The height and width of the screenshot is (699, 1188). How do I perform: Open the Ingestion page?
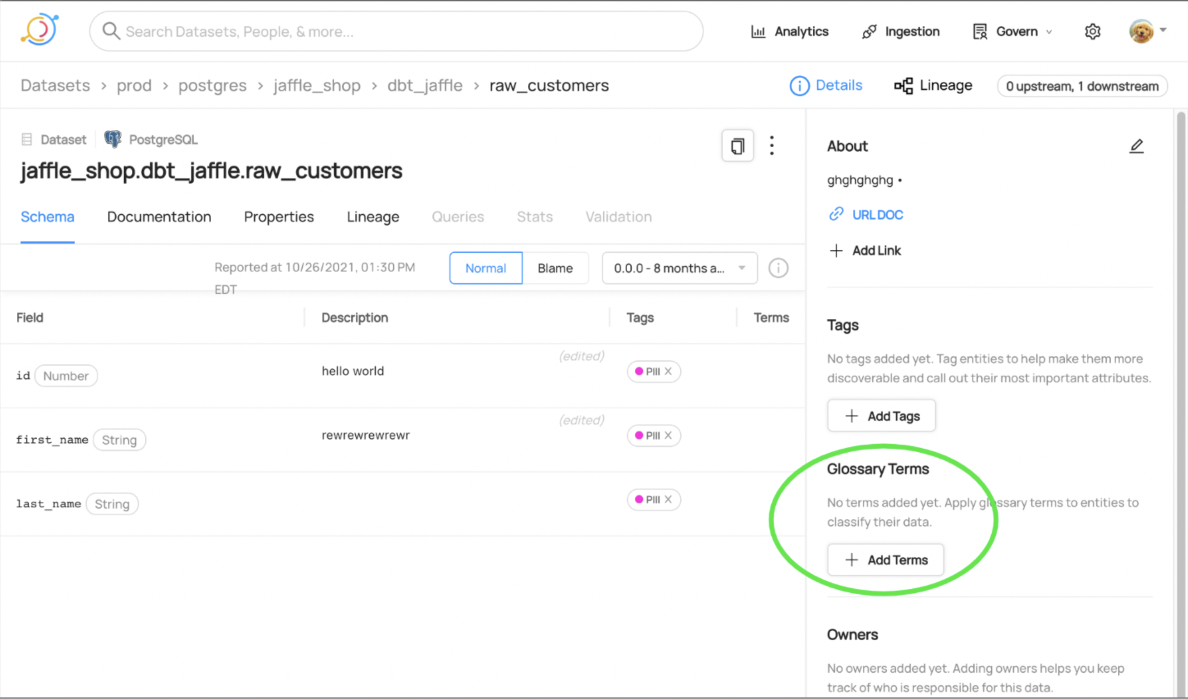pyautogui.click(x=900, y=32)
